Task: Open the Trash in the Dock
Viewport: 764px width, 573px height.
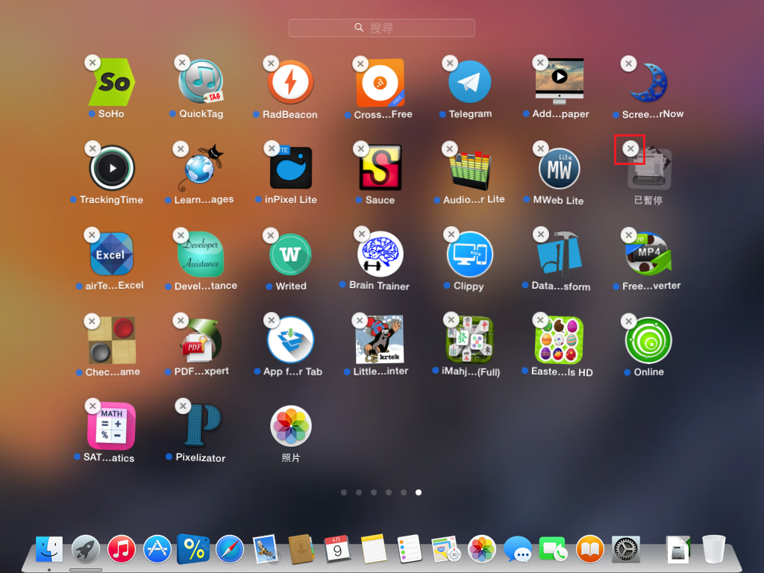Action: click(714, 549)
